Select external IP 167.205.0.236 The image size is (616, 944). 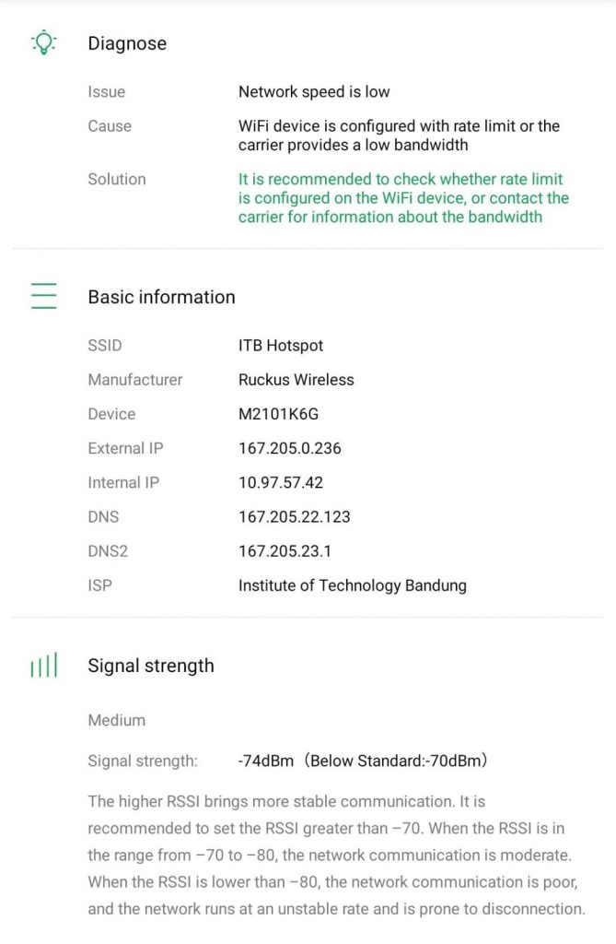tap(289, 448)
